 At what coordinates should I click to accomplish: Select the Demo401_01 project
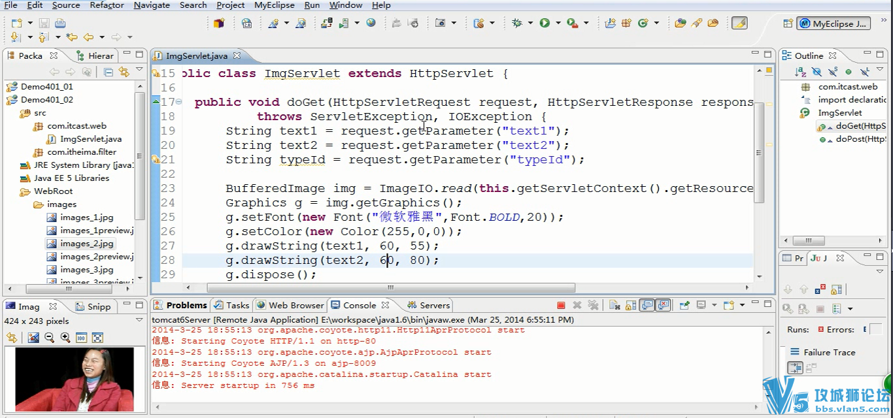click(x=40, y=87)
